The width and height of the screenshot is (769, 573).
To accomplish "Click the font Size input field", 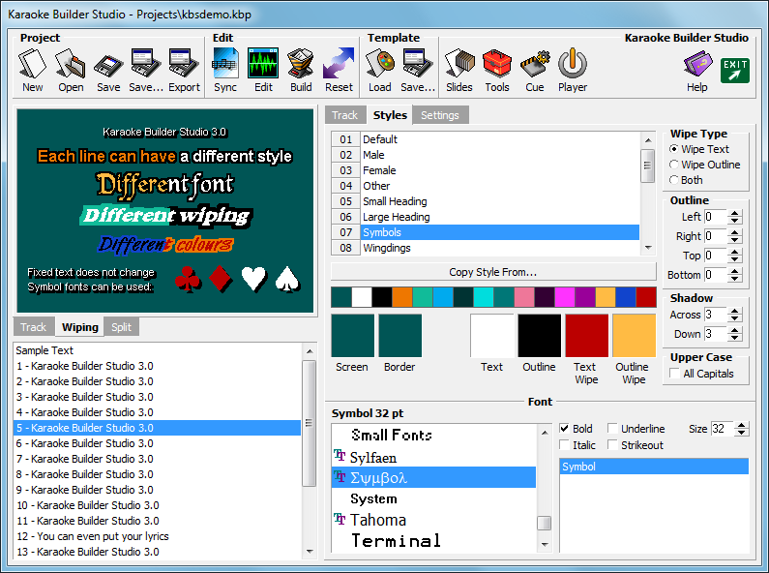I will [722, 429].
